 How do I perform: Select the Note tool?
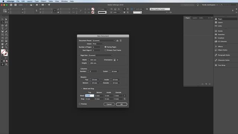tap(3, 44)
